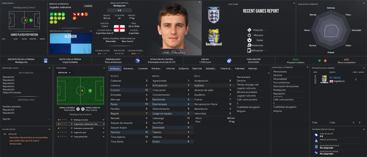Click the Cambiar button
The width and height of the screenshot is (367, 157).
88,6
